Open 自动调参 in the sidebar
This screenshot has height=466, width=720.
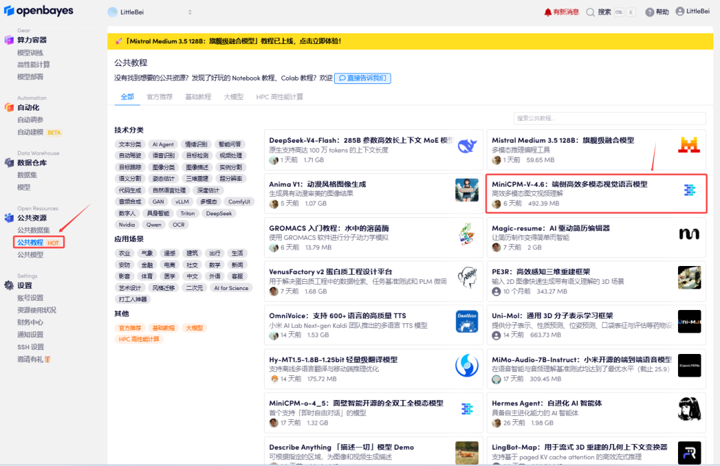[x=30, y=120]
